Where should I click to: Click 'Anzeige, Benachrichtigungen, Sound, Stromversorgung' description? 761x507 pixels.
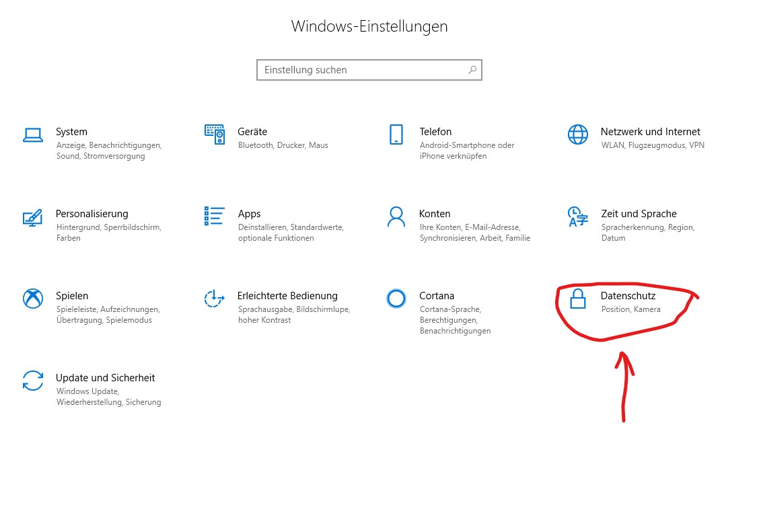click(x=109, y=151)
